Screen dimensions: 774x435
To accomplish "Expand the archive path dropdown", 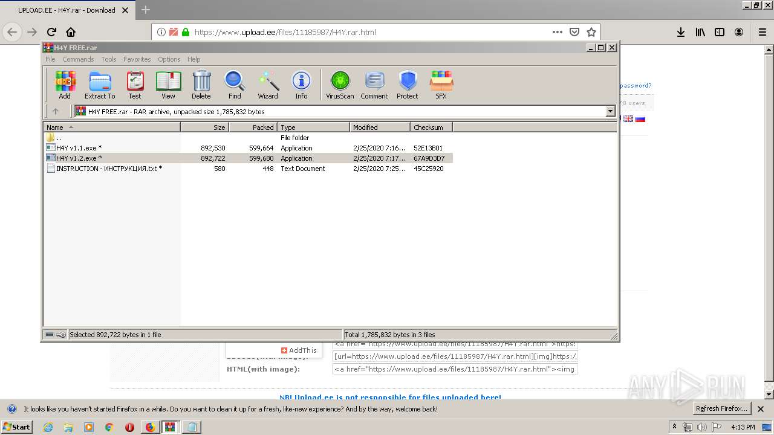I will pos(610,111).
